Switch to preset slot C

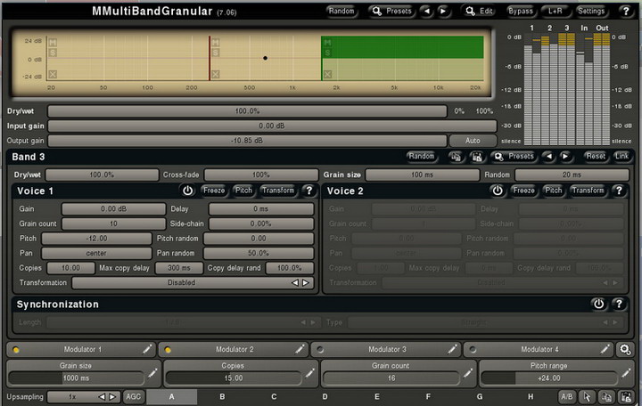[274, 396]
